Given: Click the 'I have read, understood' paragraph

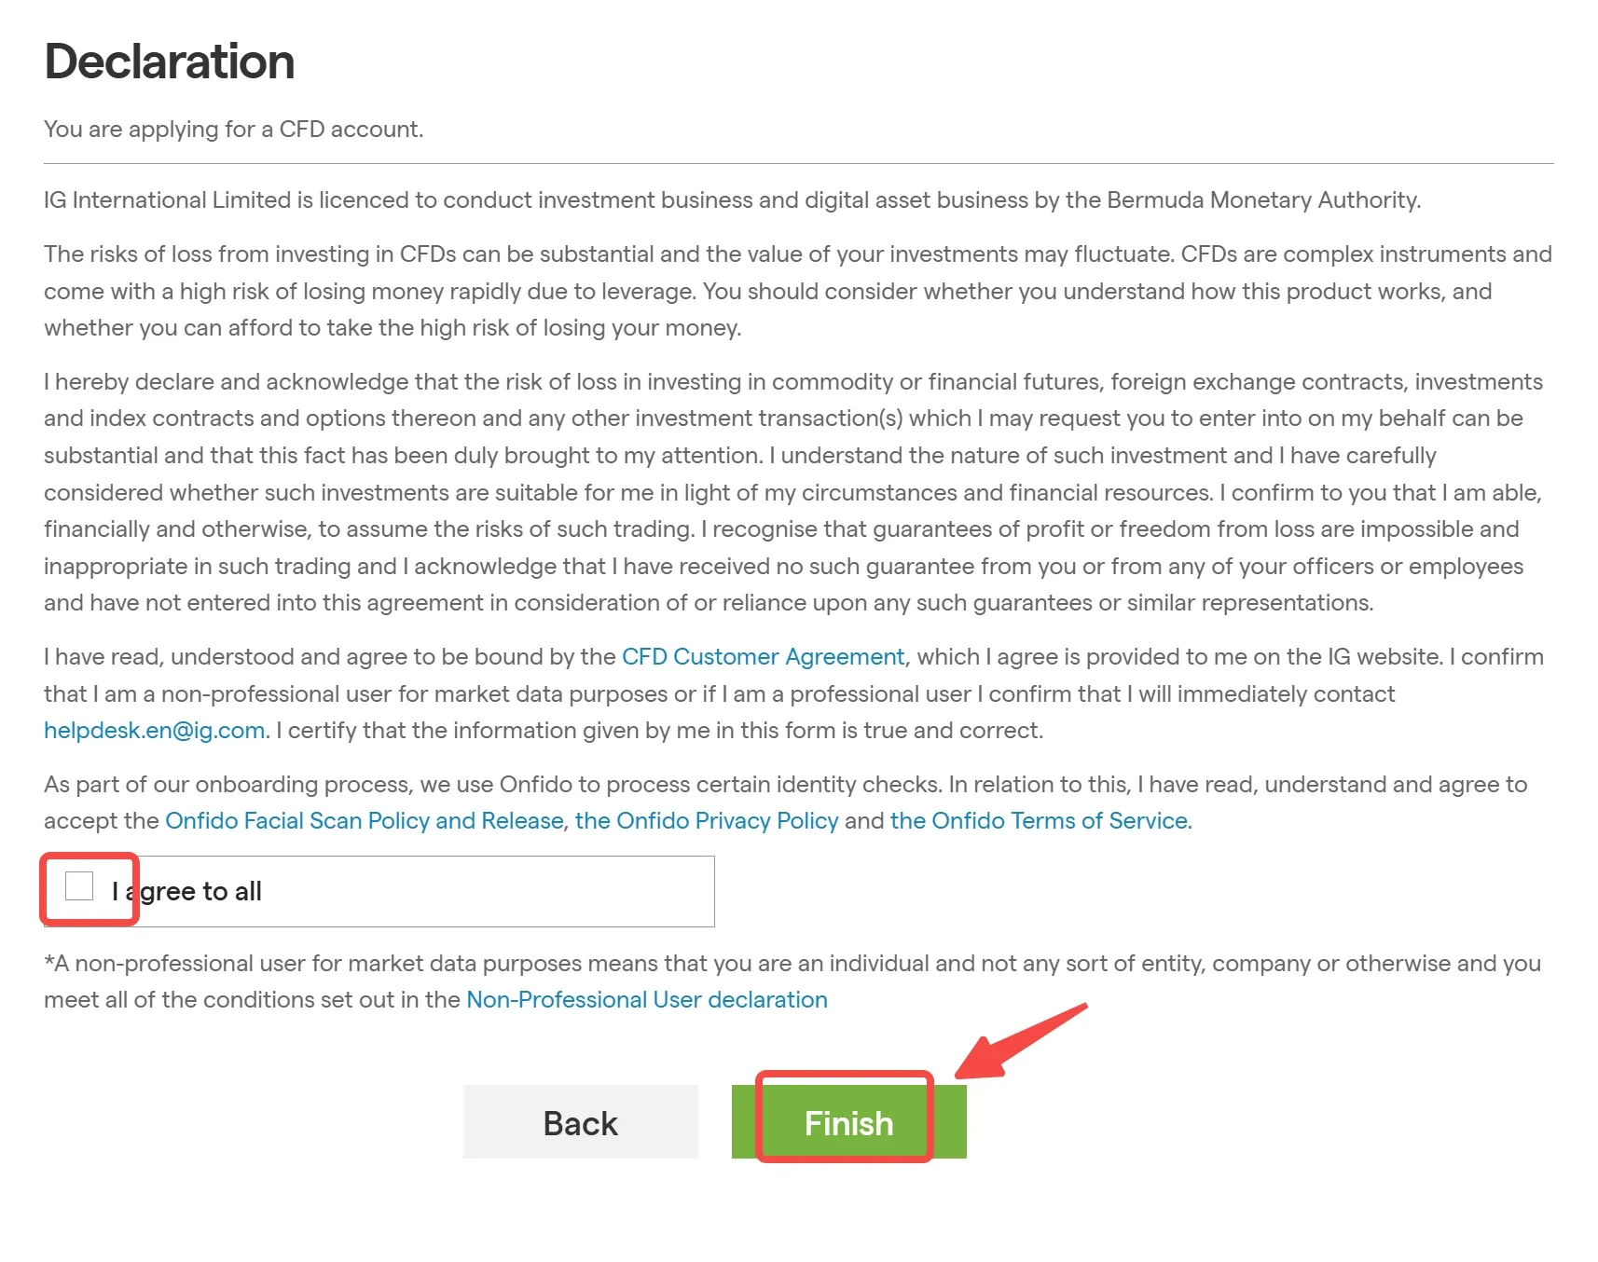Looking at the screenshot, I should point(793,693).
